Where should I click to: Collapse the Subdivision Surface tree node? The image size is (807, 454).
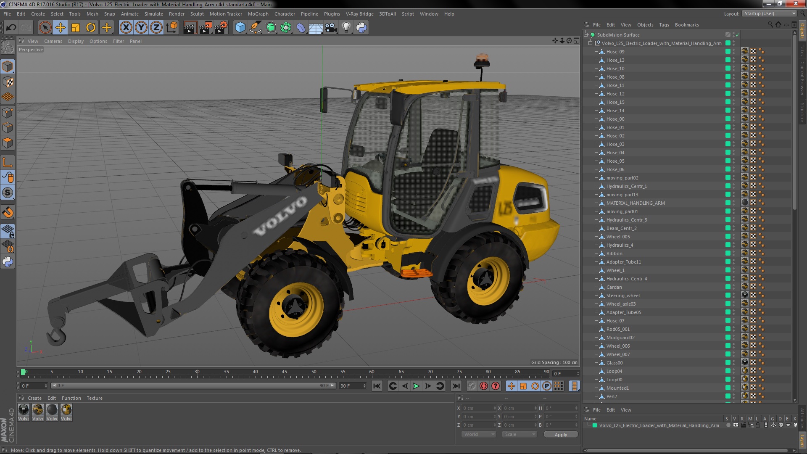[x=586, y=35]
